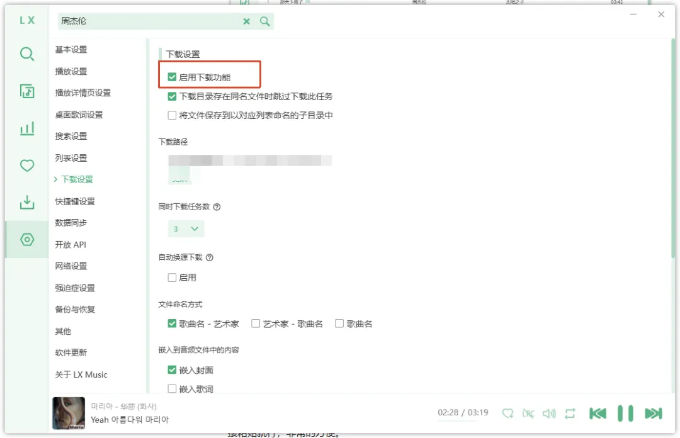Change the loop play mode icon
Viewport: 680px width, 438px height.
click(x=570, y=413)
